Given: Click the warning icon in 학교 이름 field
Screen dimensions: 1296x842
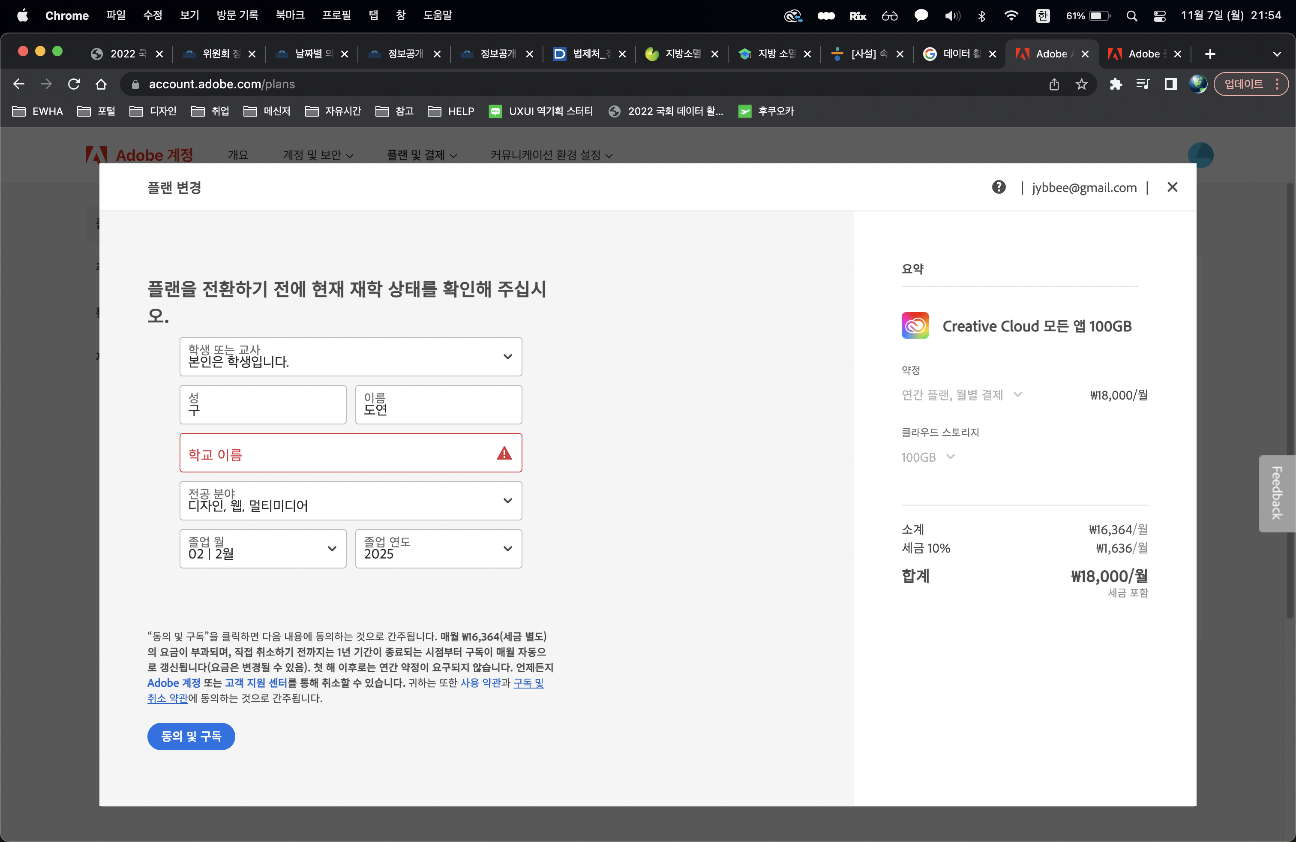Looking at the screenshot, I should [x=504, y=453].
